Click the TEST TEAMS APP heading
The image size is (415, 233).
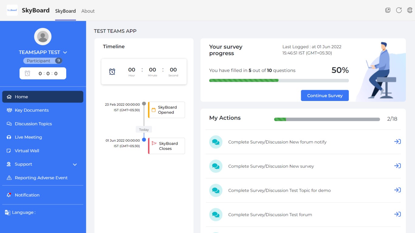[115, 31]
